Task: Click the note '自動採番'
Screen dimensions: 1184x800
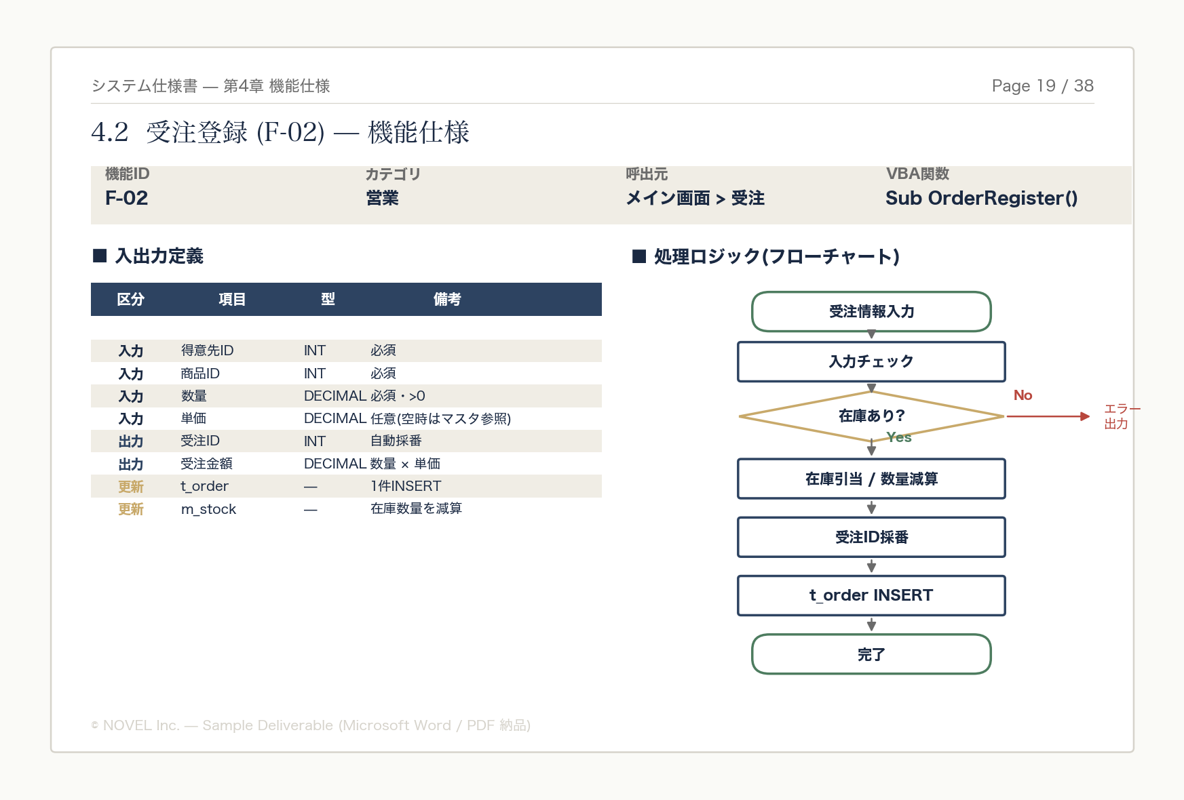Action: click(396, 441)
